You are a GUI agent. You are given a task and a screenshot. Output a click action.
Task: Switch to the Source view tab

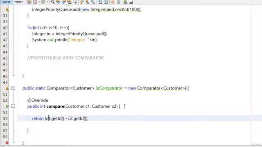[x=7, y=2]
